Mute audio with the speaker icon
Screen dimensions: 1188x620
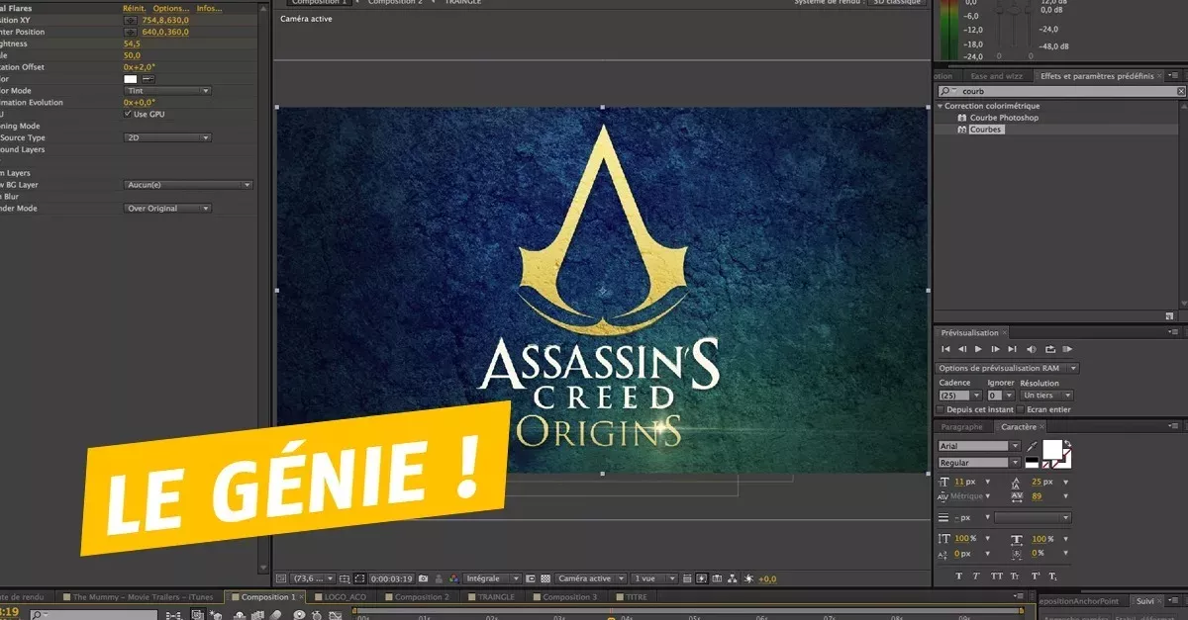coord(1032,349)
